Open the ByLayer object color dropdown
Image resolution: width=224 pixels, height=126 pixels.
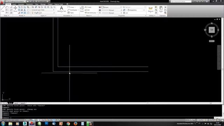111,7
